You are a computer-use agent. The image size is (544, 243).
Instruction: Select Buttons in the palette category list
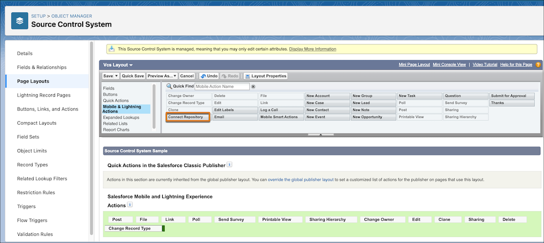[110, 94]
